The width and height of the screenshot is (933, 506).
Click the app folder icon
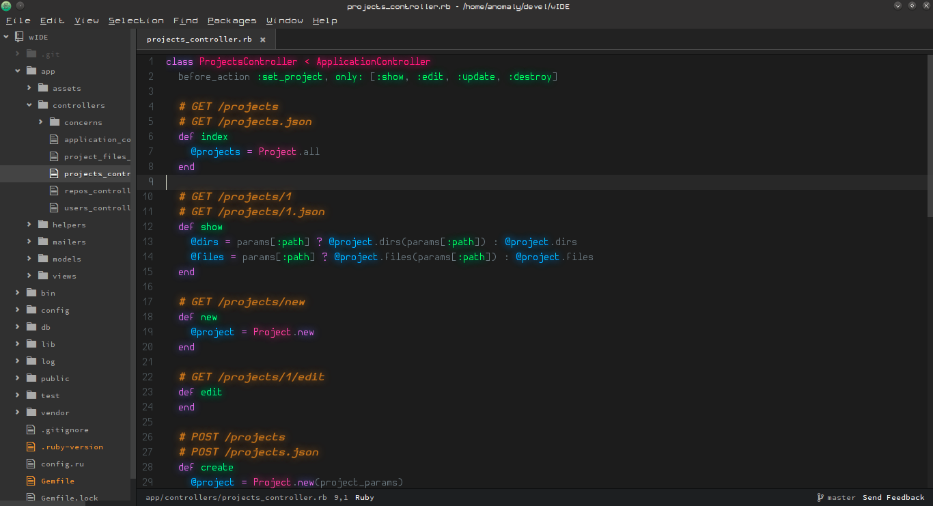[31, 71]
